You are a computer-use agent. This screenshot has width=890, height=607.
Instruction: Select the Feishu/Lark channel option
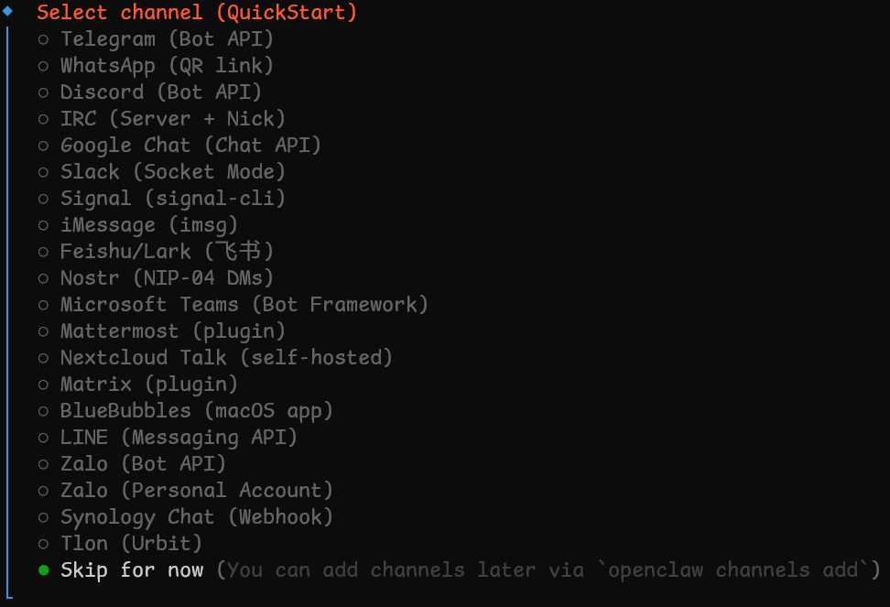point(166,252)
